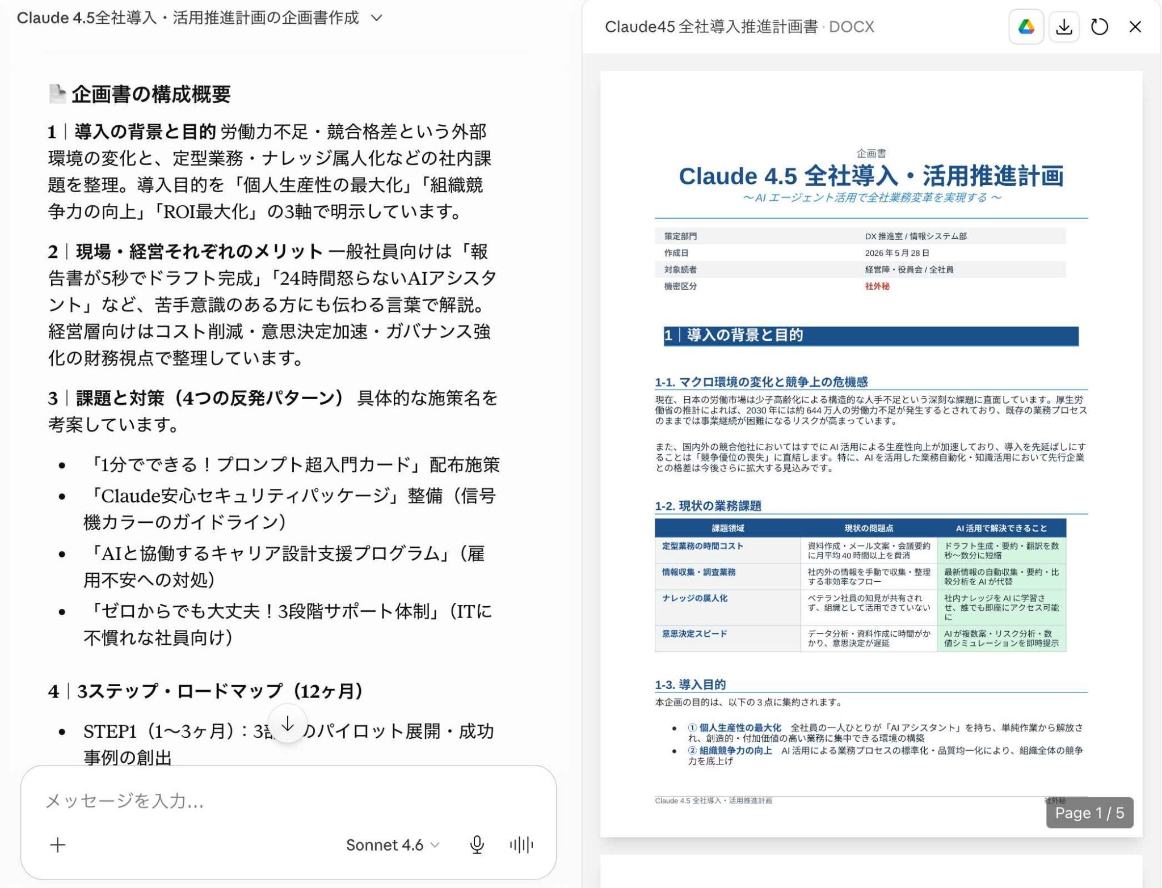
Task: Start microphone dictation
Action: coord(477,844)
